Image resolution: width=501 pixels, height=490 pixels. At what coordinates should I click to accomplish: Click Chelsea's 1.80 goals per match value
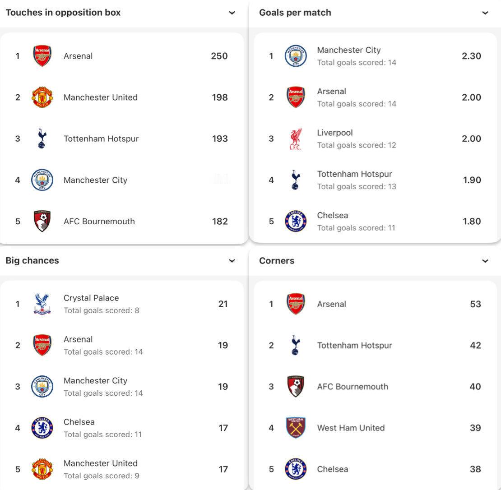[x=472, y=221]
